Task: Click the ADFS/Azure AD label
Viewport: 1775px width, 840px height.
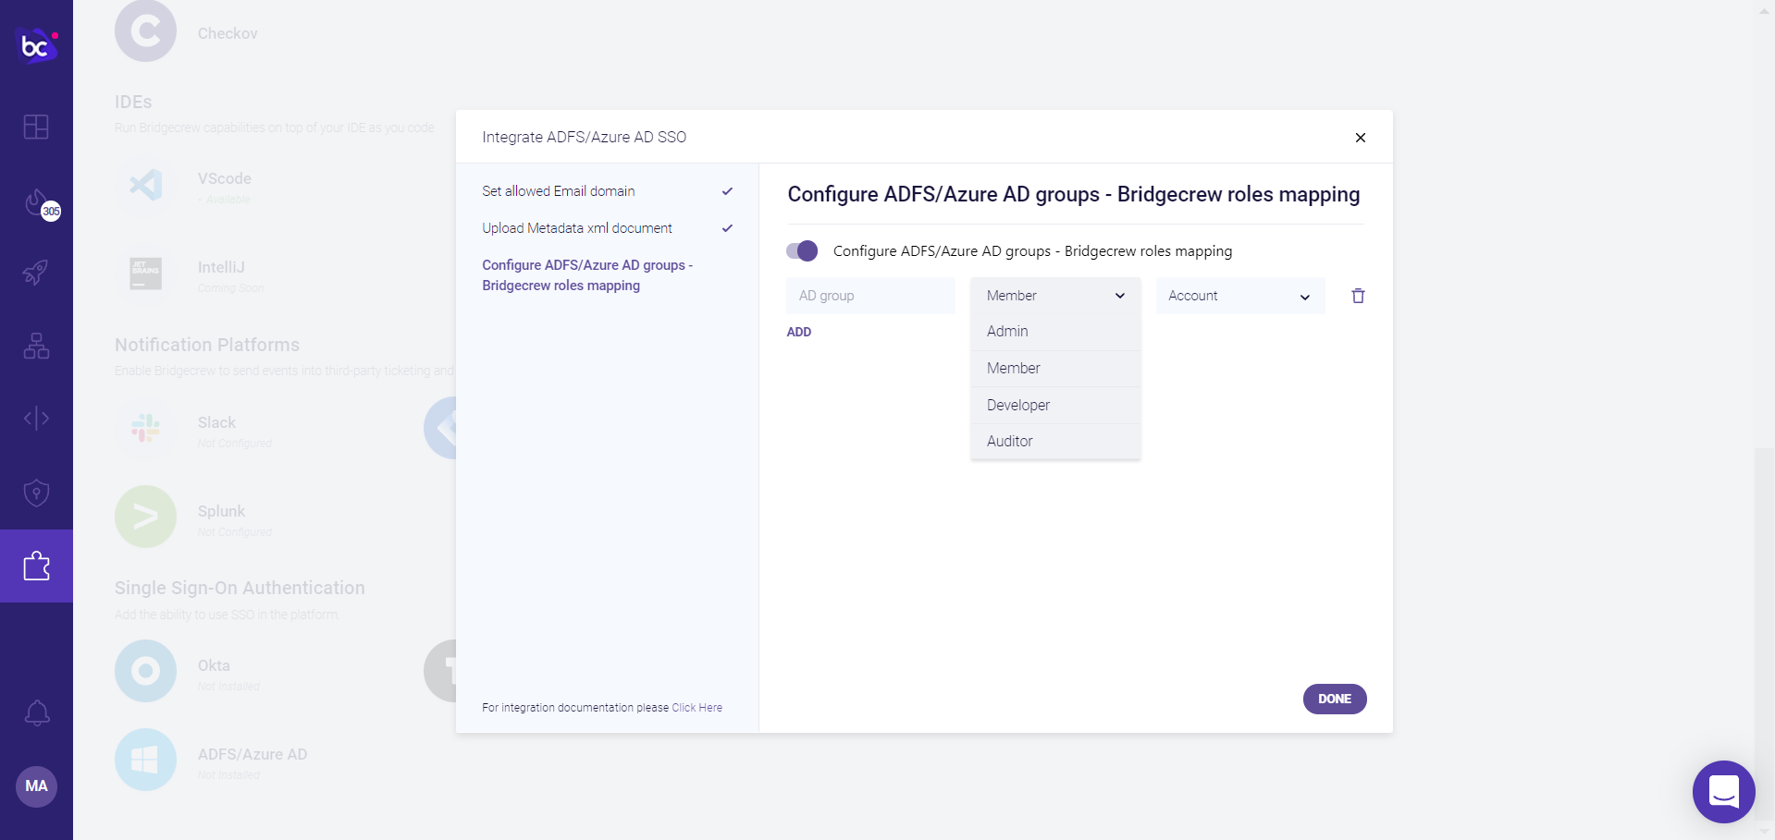Action: (253, 754)
